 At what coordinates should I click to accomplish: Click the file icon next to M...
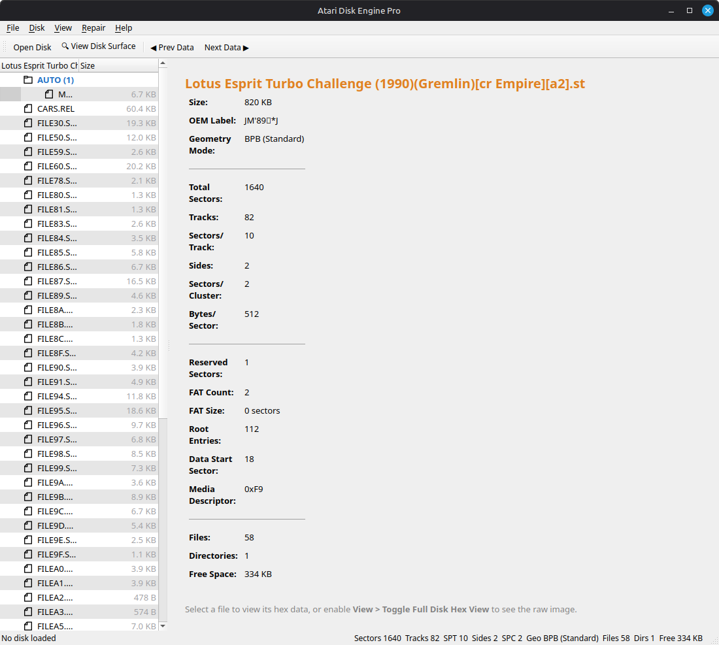coord(49,95)
